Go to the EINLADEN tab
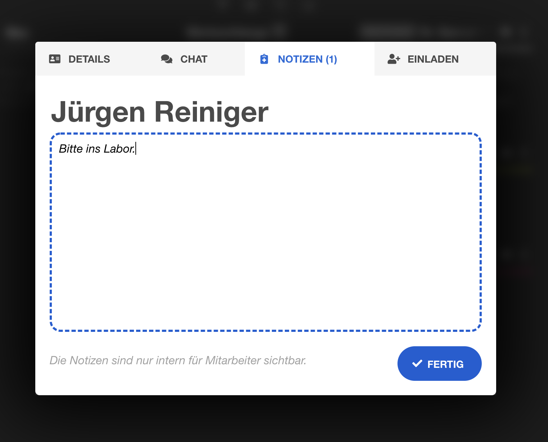The width and height of the screenshot is (548, 442). [433, 59]
